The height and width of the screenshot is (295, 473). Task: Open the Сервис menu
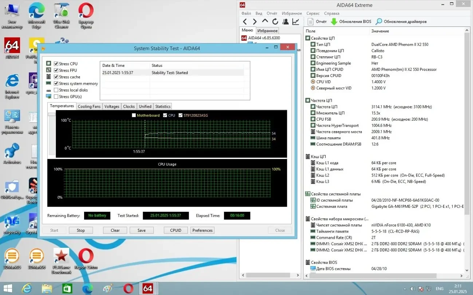tap(312, 13)
